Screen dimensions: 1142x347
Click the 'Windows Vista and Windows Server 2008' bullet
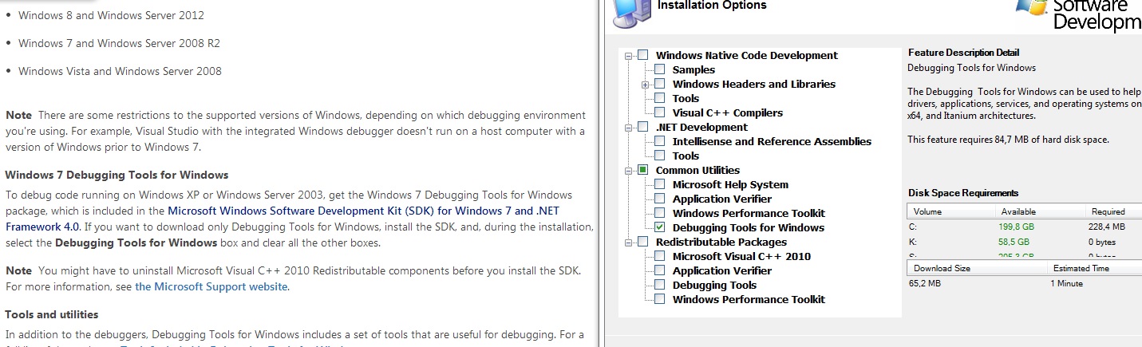tap(120, 71)
